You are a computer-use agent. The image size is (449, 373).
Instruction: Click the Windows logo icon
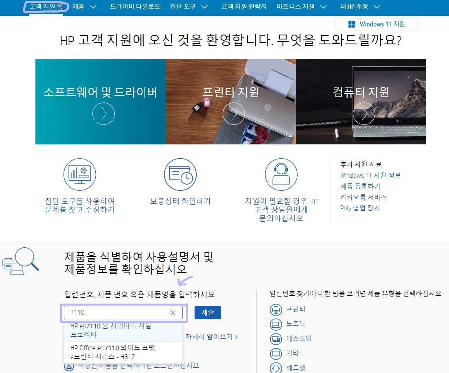tap(352, 24)
